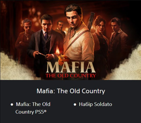Click the shotgun barrel behind the central man
Viewport: 141px width, 123px height.
coord(91,20)
